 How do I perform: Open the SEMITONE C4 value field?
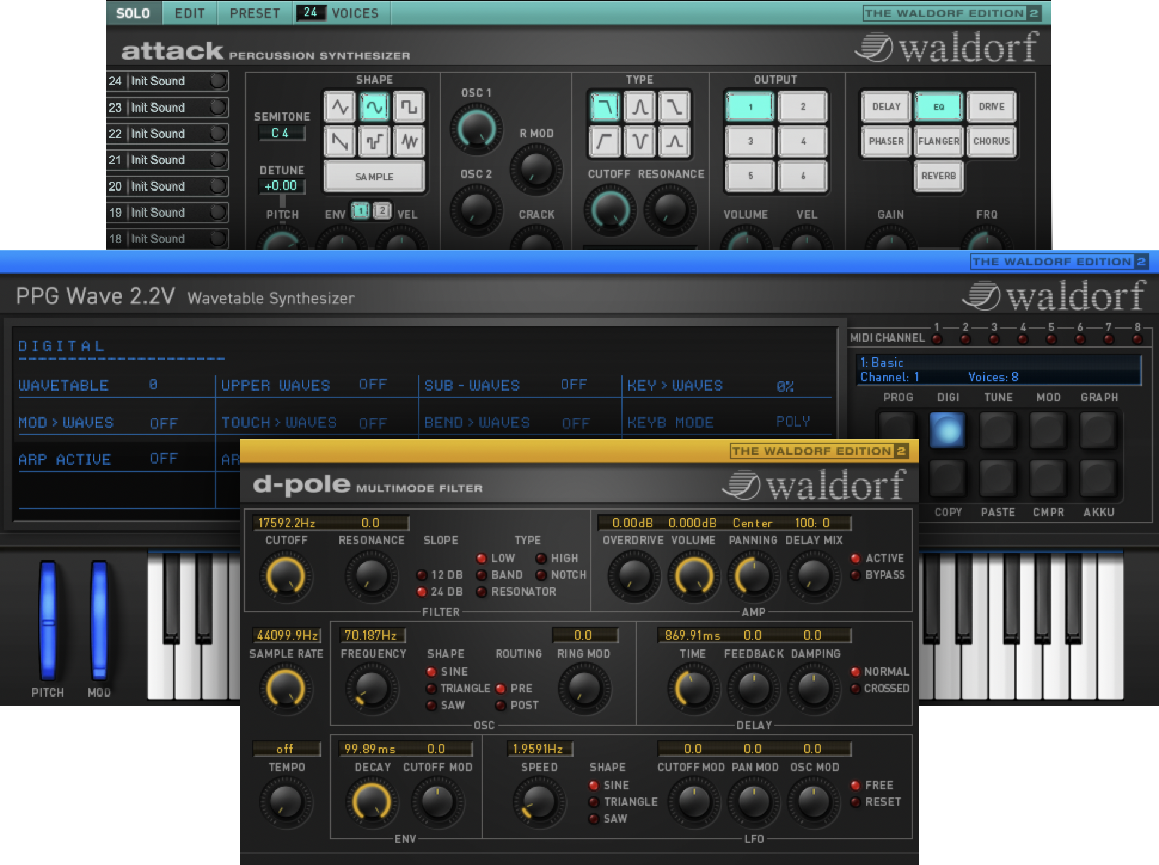click(281, 133)
